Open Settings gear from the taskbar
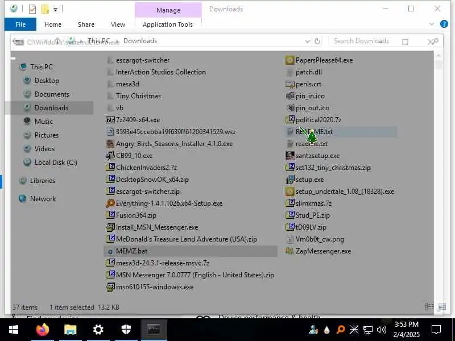455x341 pixels. (98, 330)
